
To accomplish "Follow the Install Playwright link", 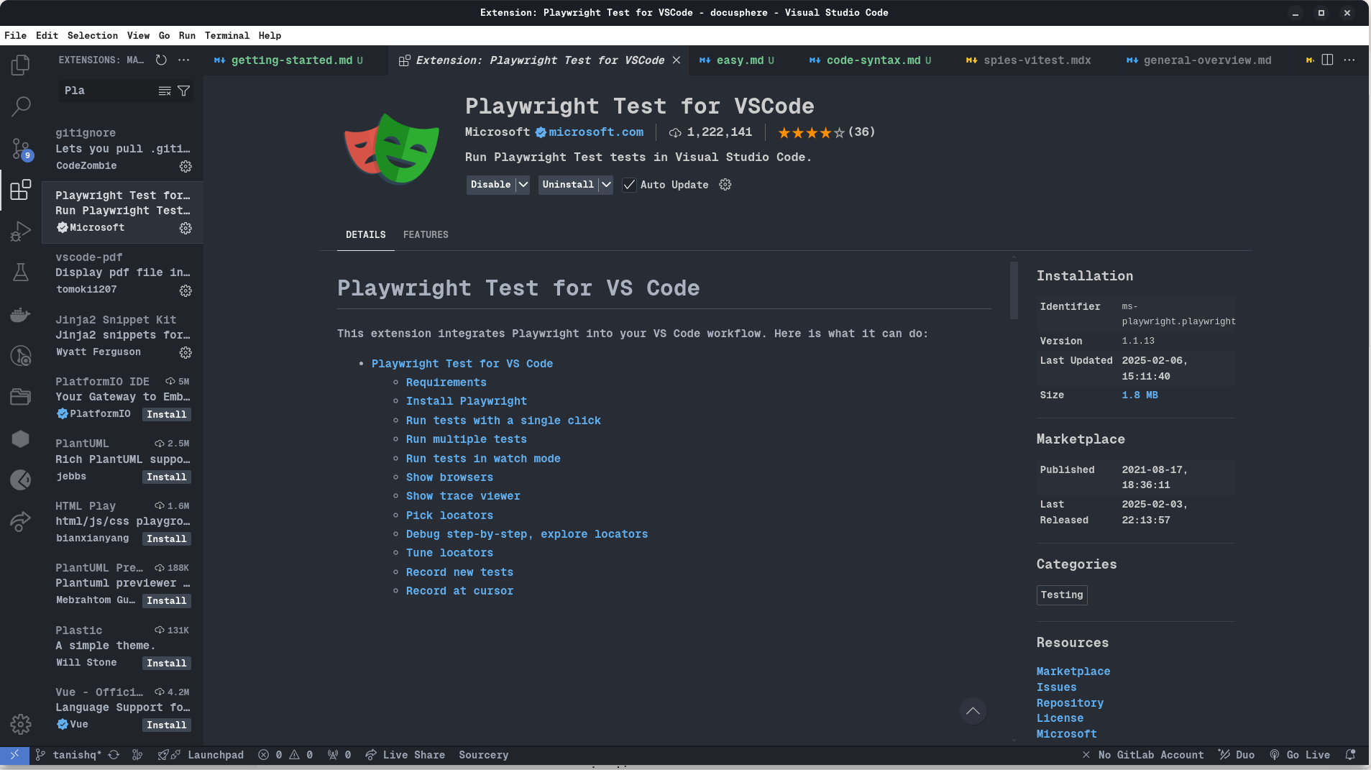I will tap(466, 401).
